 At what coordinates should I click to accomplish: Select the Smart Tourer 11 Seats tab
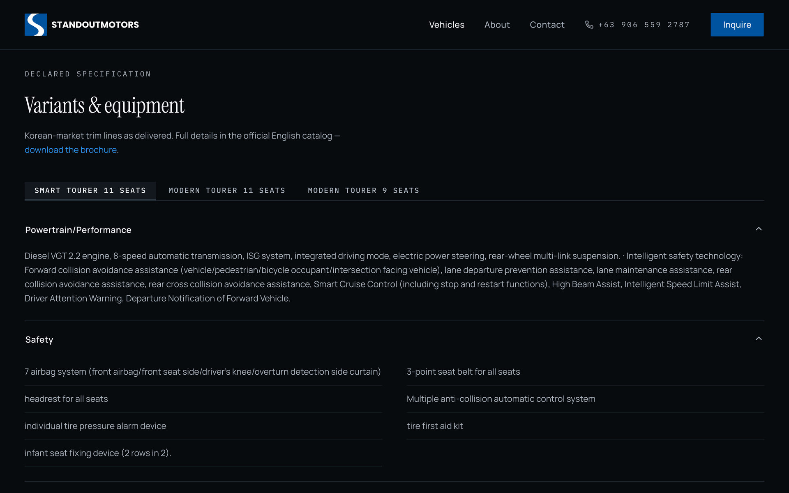[x=90, y=191]
